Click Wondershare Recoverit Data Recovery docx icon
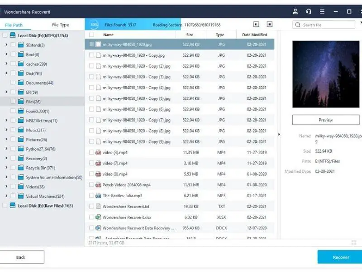This screenshot has height=272, width=362. point(98,228)
